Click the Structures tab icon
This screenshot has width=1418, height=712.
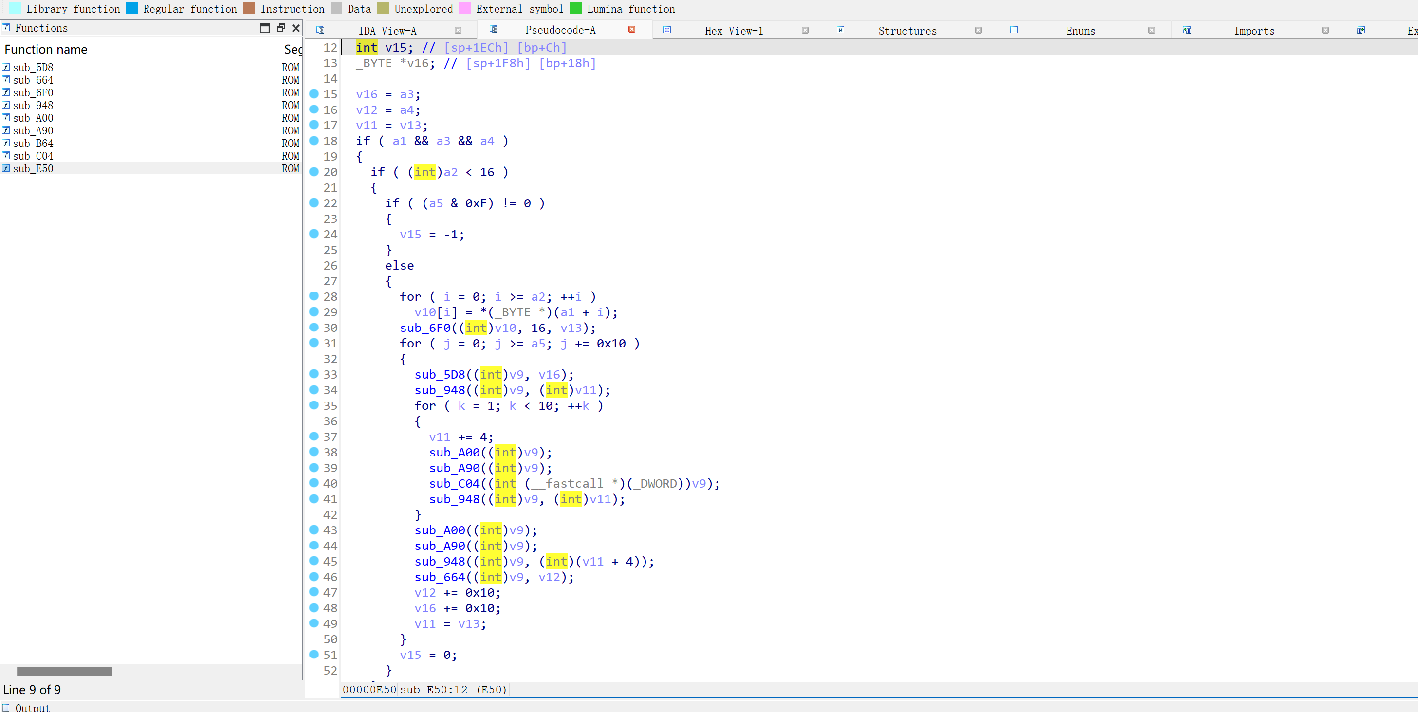tap(840, 30)
